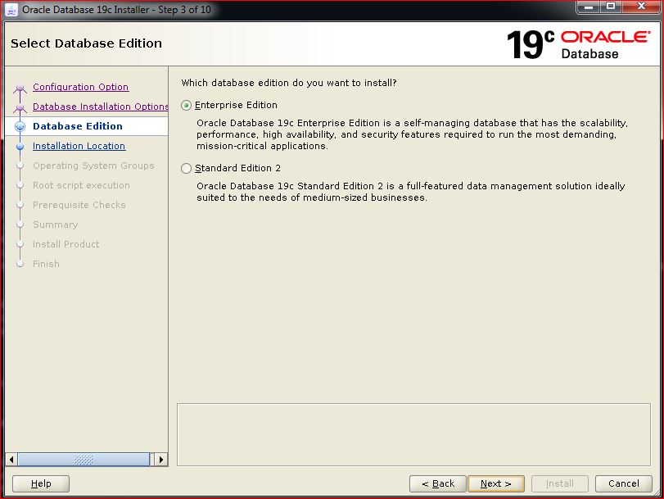Click the empty message pane below the options
This screenshot has height=499, width=664.
(x=414, y=433)
